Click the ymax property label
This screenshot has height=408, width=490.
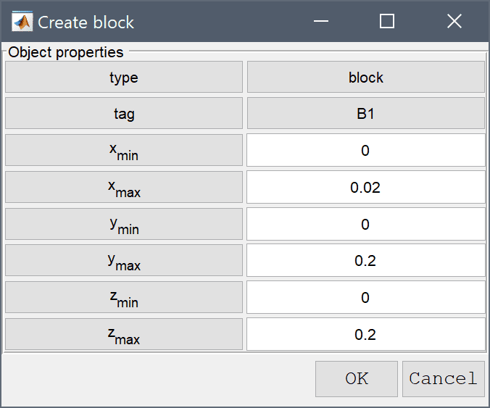(124, 261)
